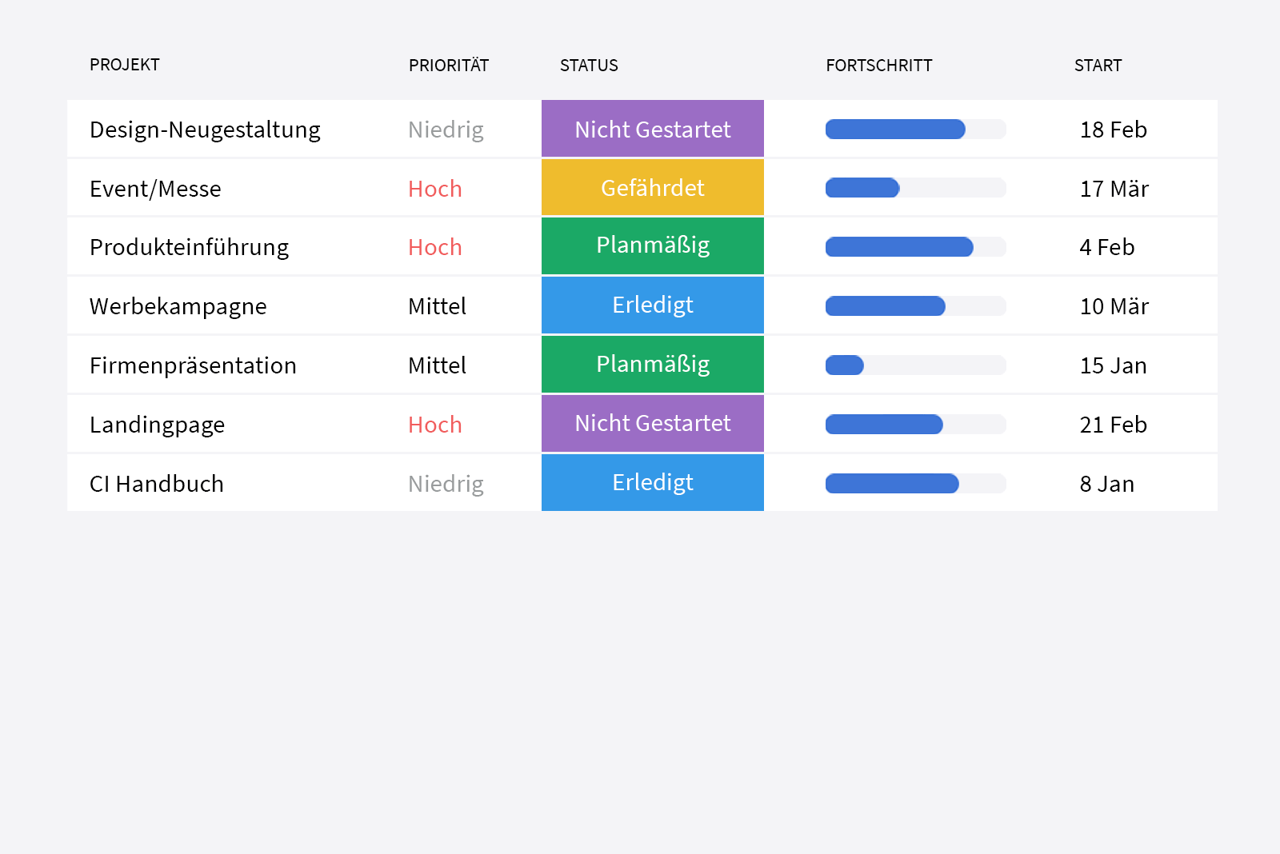Open the Landingpage project row
Image resolution: width=1280 pixels, height=854 pixels.
pos(157,425)
